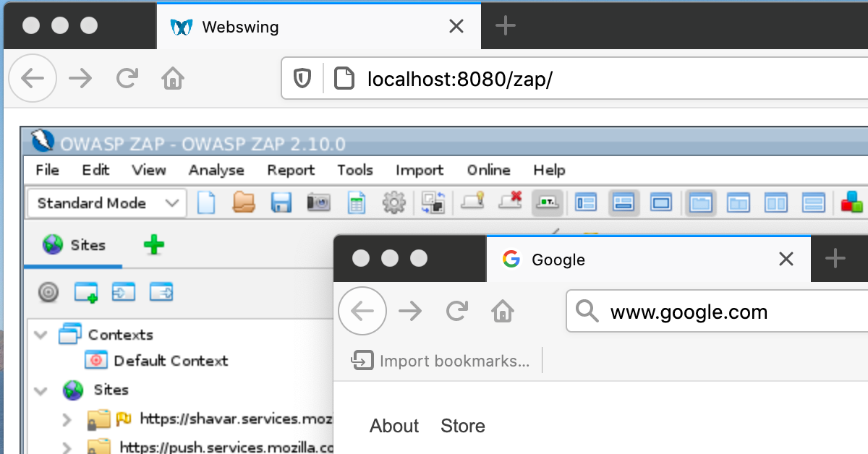Viewport: 868px width, 454px height.
Task: Select the Sites root tree row
Action: point(95,390)
